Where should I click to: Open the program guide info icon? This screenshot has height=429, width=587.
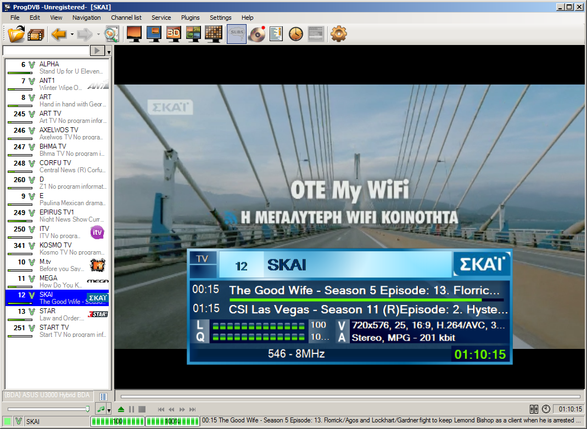coord(276,35)
